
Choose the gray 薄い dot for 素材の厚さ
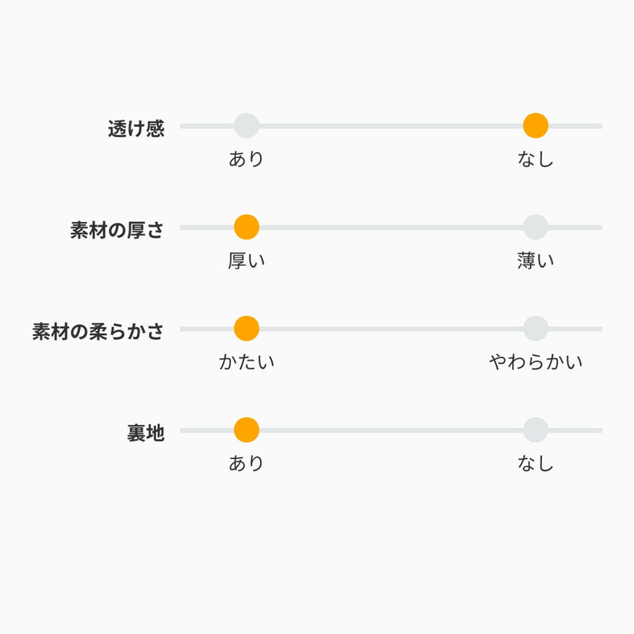(536, 227)
